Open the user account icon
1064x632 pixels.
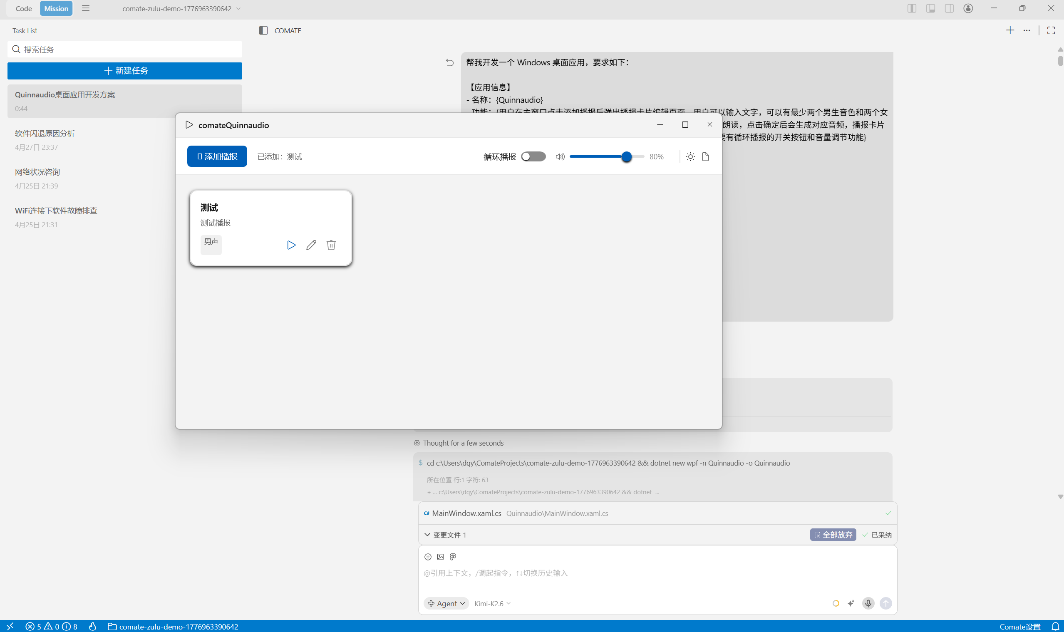968,8
